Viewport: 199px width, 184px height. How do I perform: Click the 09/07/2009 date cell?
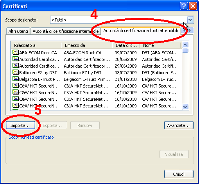(x=125, y=53)
